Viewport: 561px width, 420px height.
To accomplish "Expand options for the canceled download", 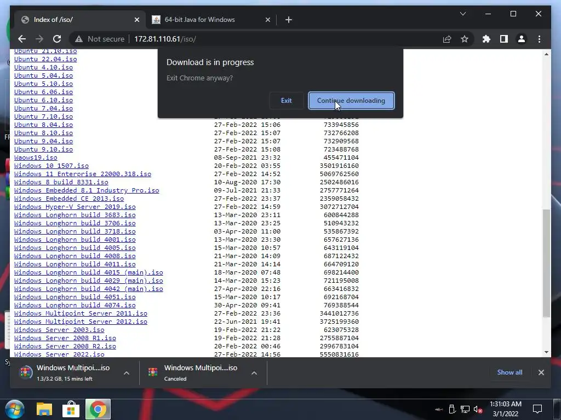I will (x=254, y=373).
